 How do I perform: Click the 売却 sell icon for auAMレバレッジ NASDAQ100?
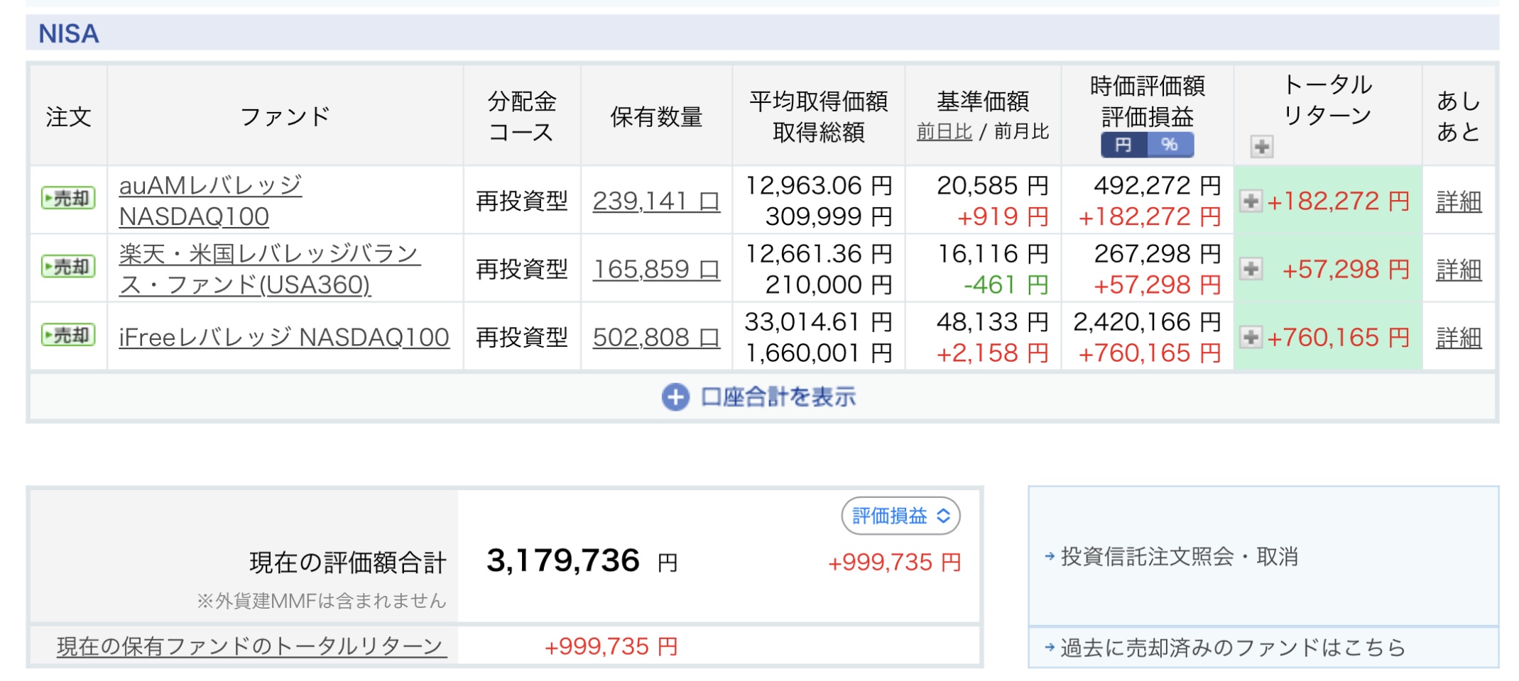(x=68, y=198)
